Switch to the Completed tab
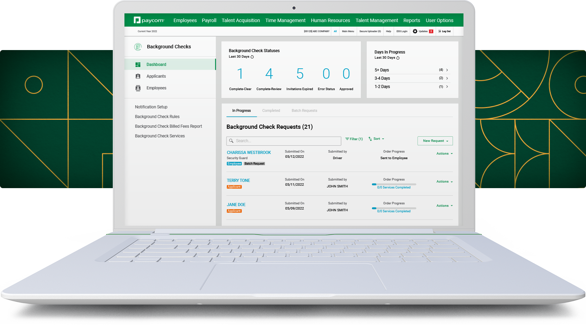 click(x=271, y=111)
